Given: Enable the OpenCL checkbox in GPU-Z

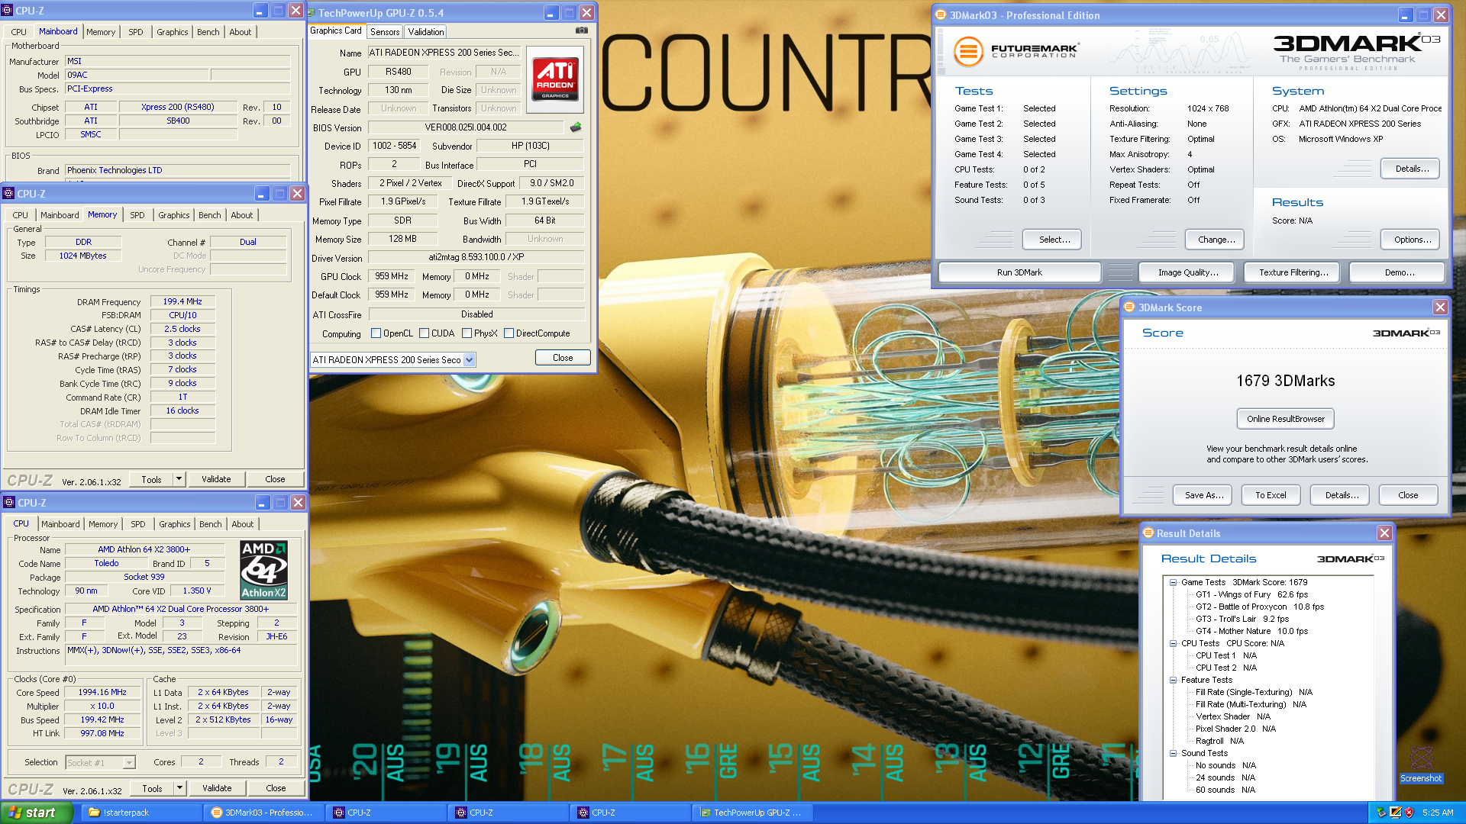Looking at the screenshot, I should tap(376, 333).
